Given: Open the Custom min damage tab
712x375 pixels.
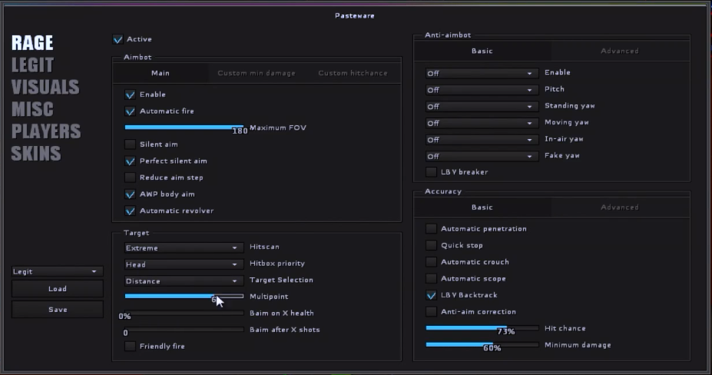Looking at the screenshot, I should (x=256, y=73).
